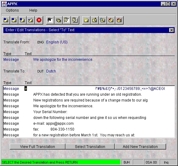178x166 pixels.
Task: Click the upper 'We apologize' source message text
Action: 63,60
